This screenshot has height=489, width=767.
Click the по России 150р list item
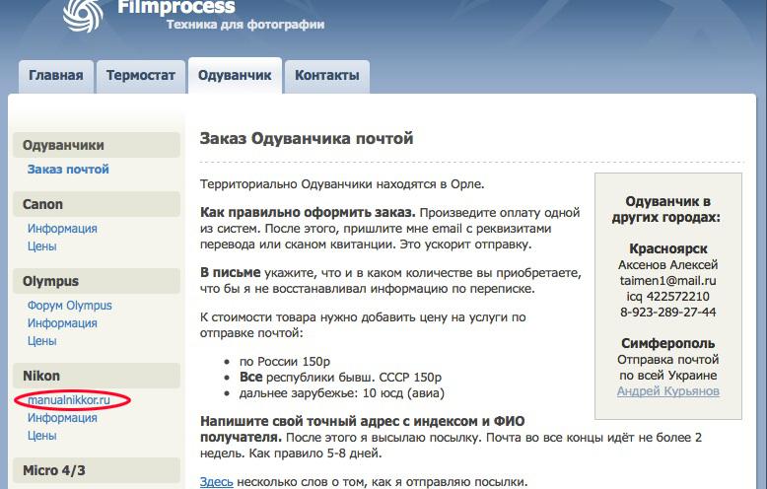285,362
